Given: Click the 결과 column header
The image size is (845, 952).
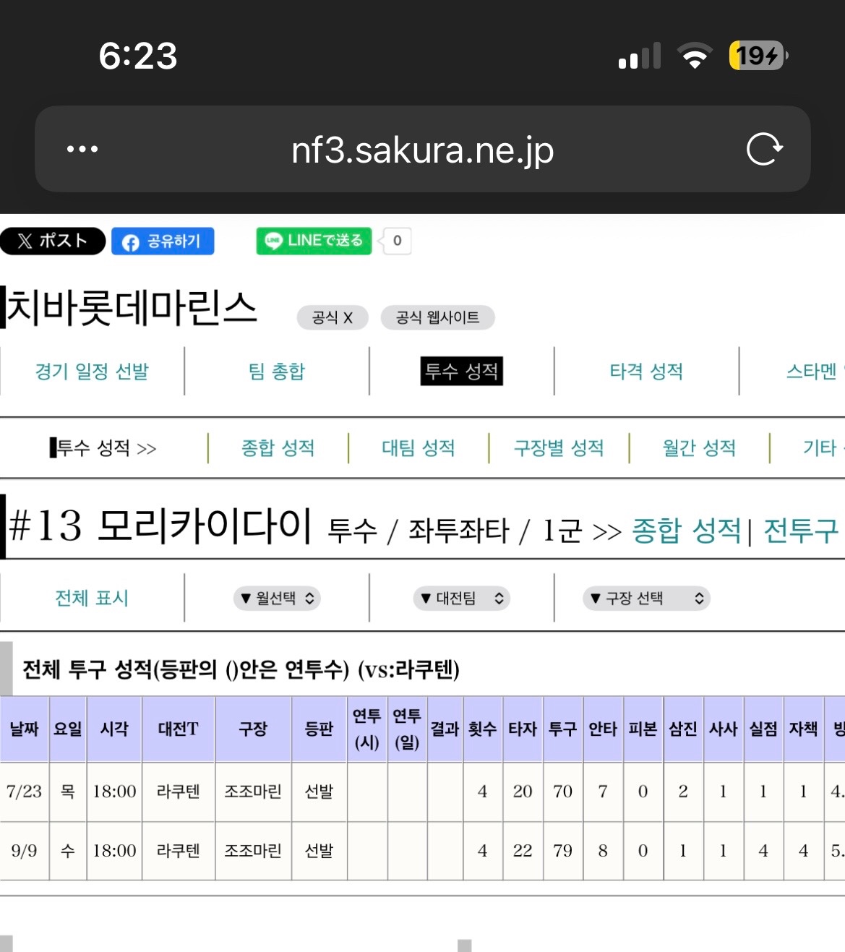Looking at the screenshot, I should 445,729.
